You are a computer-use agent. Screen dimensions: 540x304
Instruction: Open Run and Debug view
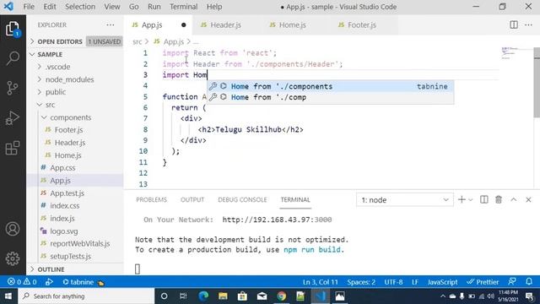point(13,118)
